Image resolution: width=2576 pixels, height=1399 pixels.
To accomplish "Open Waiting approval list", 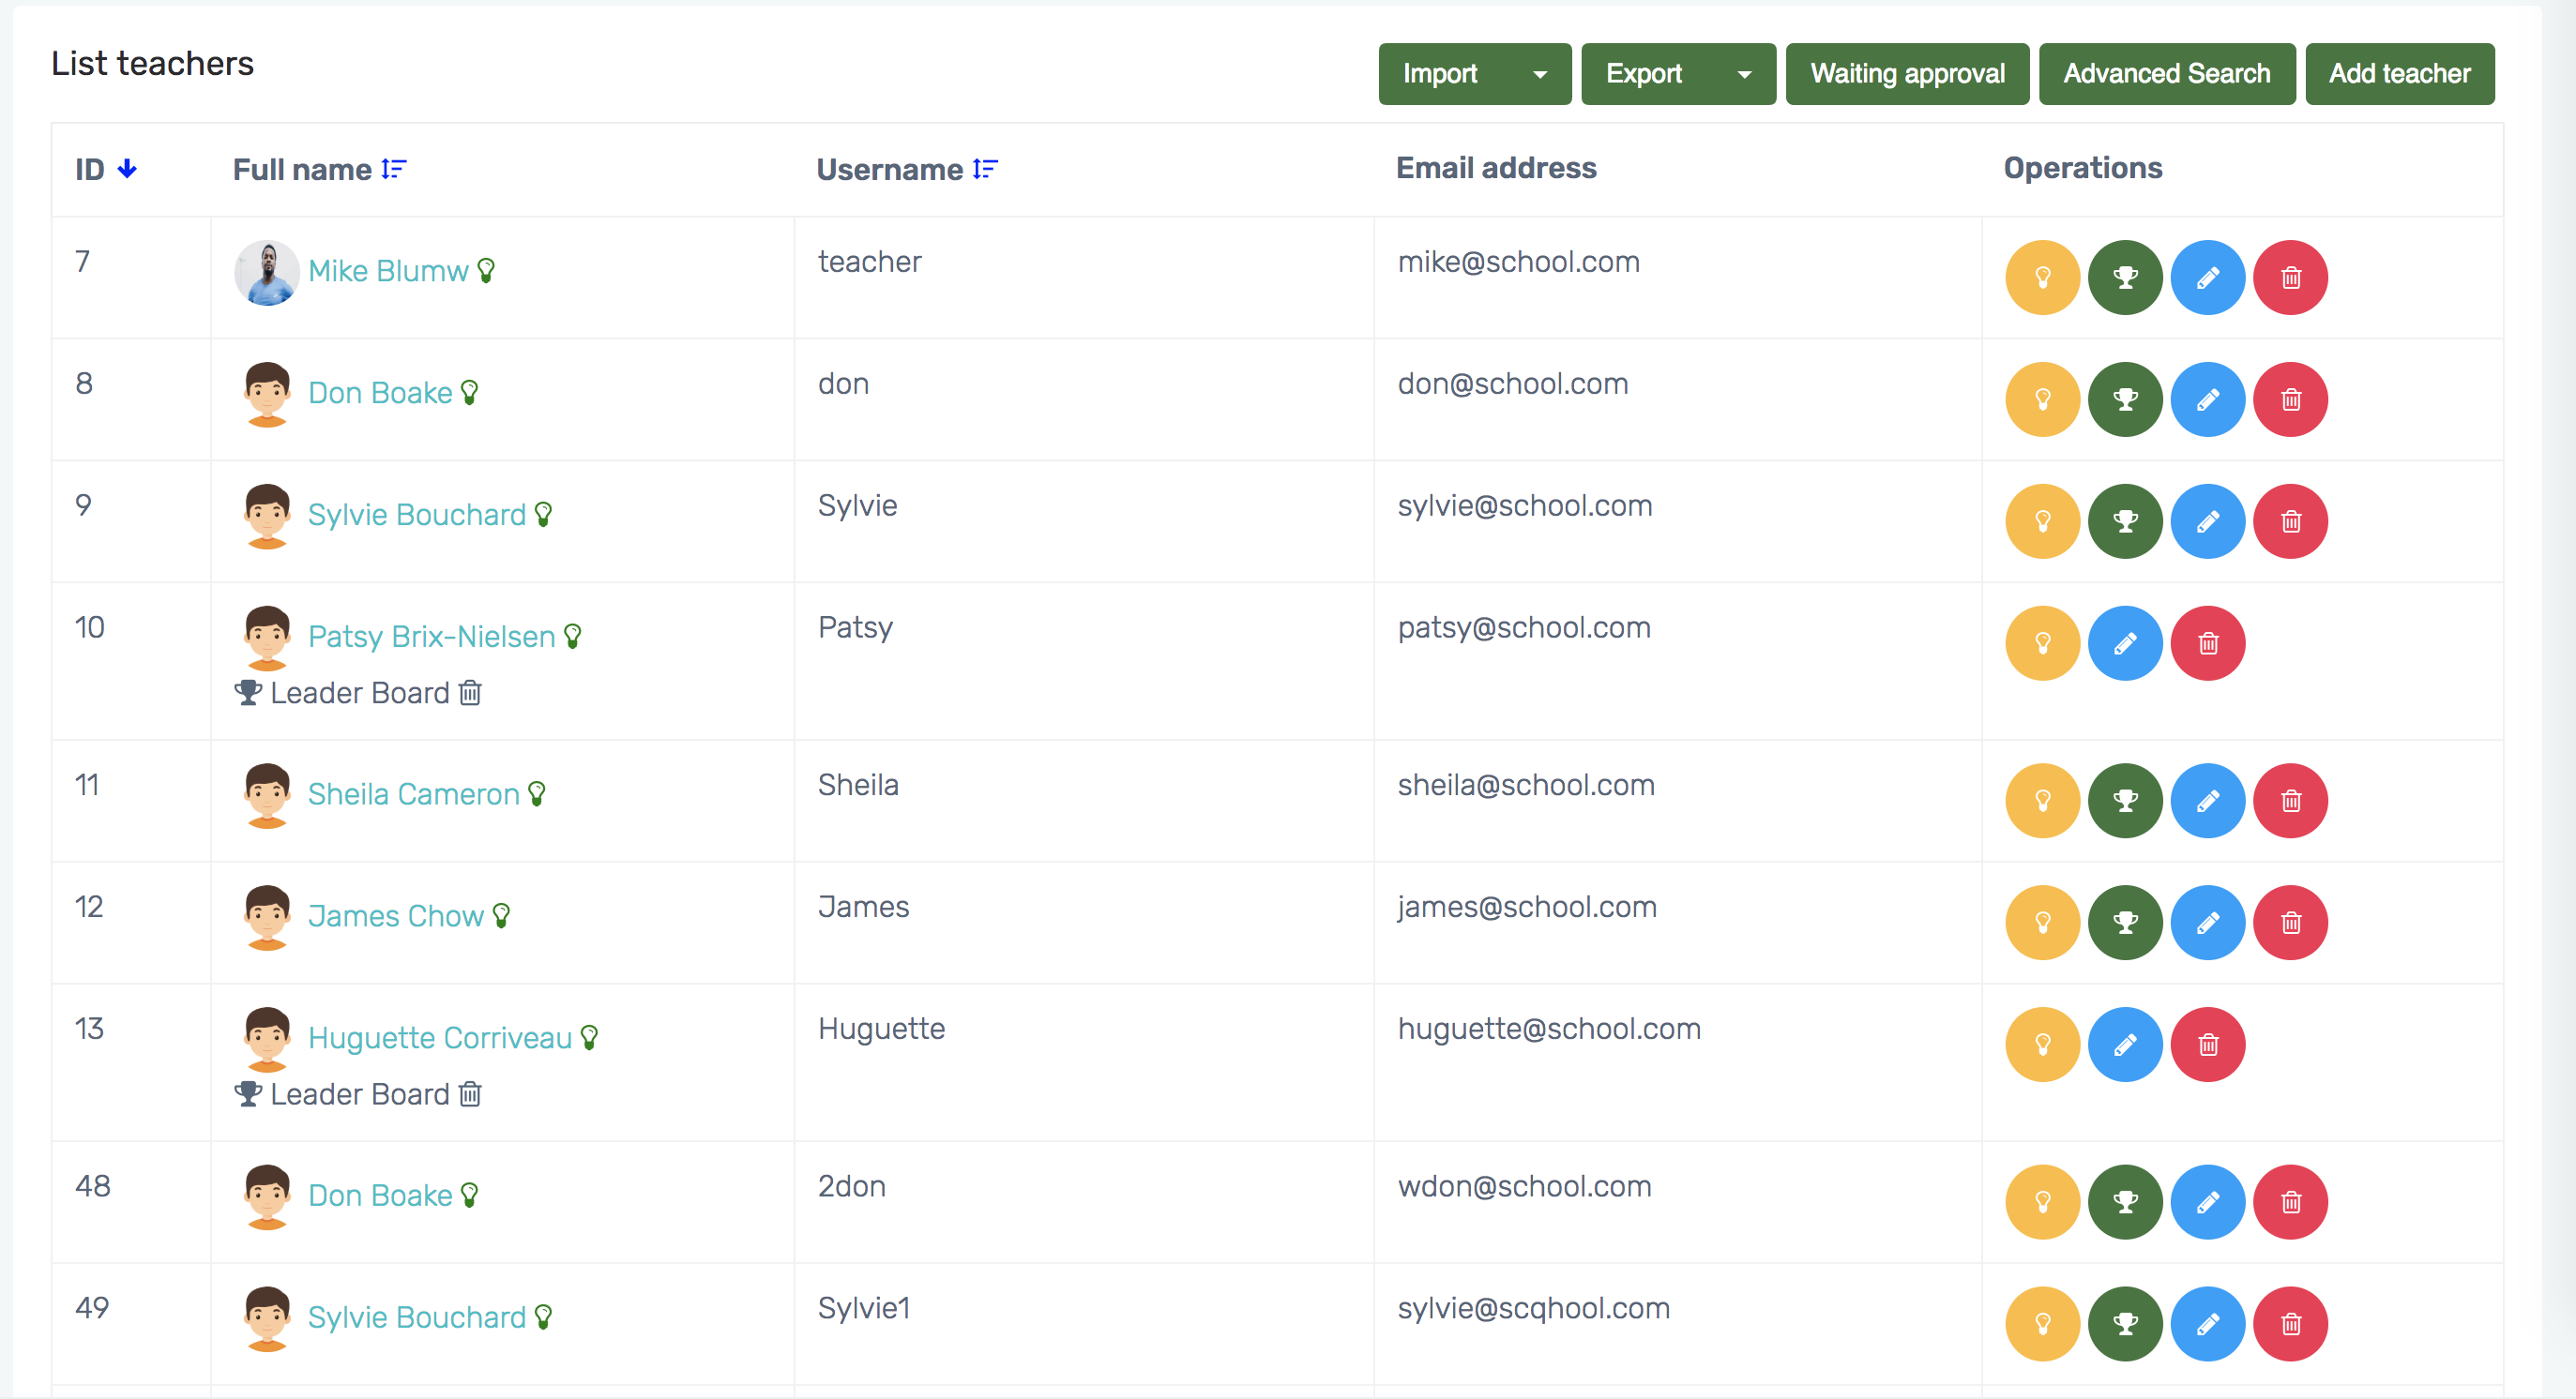I will [1906, 74].
